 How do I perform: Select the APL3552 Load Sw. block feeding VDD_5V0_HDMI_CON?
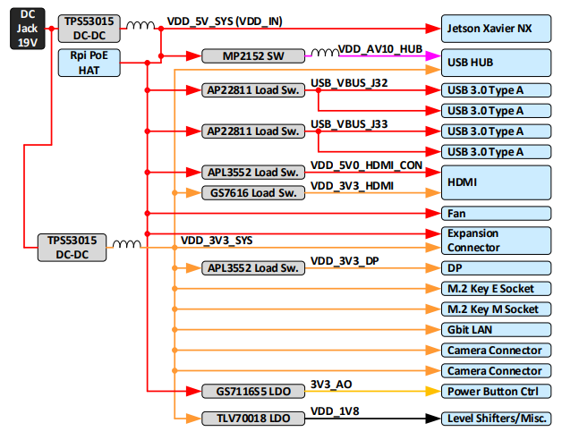click(253, 173)
